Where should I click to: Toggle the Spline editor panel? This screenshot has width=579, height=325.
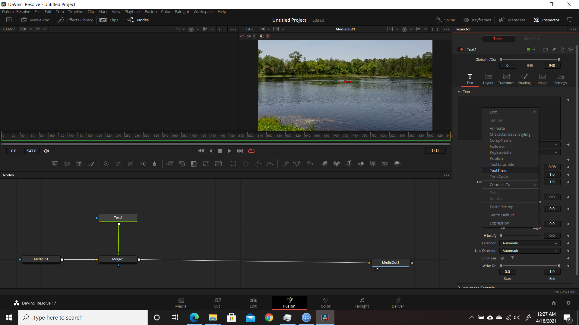tap(445, 20)
